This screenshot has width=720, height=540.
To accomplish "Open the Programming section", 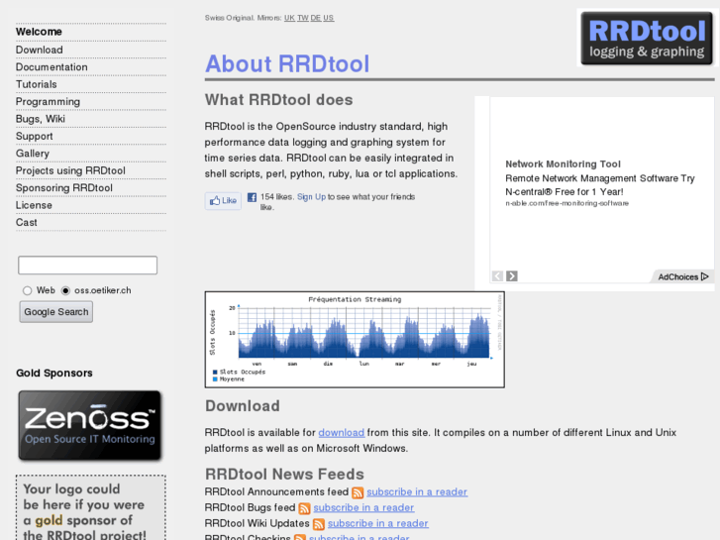I will pyautogui.click(x=48, y=102).
